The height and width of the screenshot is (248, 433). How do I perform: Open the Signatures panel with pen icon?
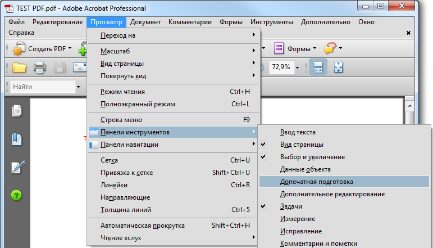(x=17, y=167)
